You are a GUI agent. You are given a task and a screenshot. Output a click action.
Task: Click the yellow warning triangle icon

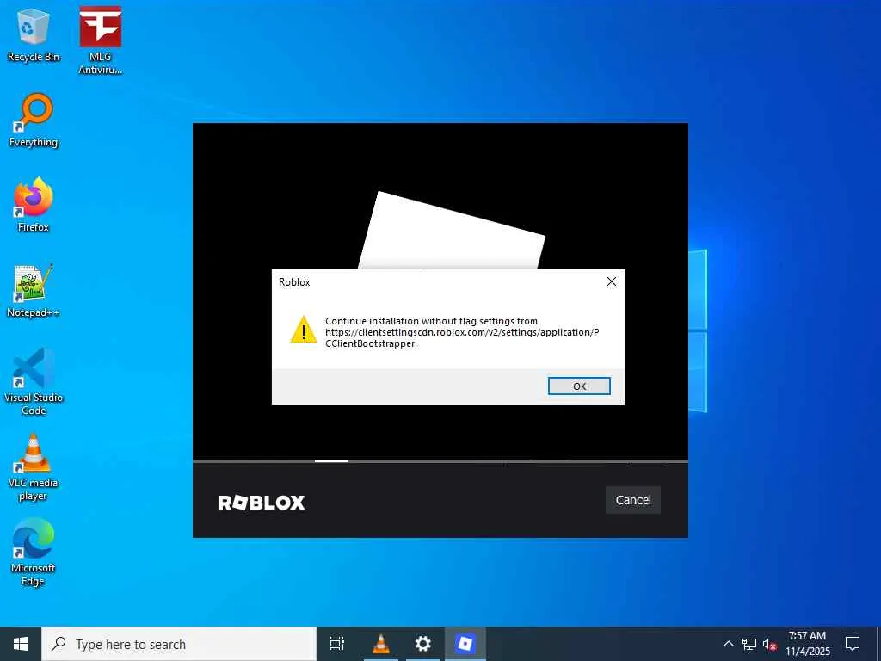pyautogui.click(x=304, y=330)
